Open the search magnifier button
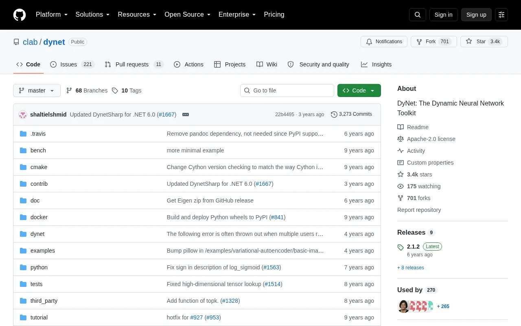Screen dimensions: 521x326 [x=418, y=15]
